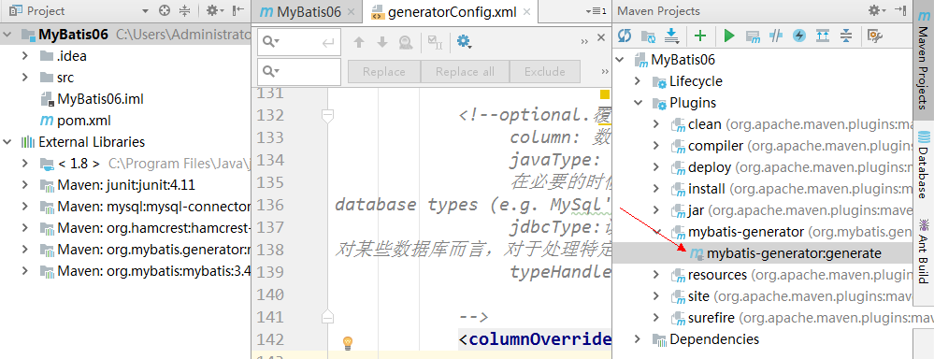The height and width of the screenshot is (359, 934).
Task: Click the Exclude button
Action: click(x=544, y=71)
